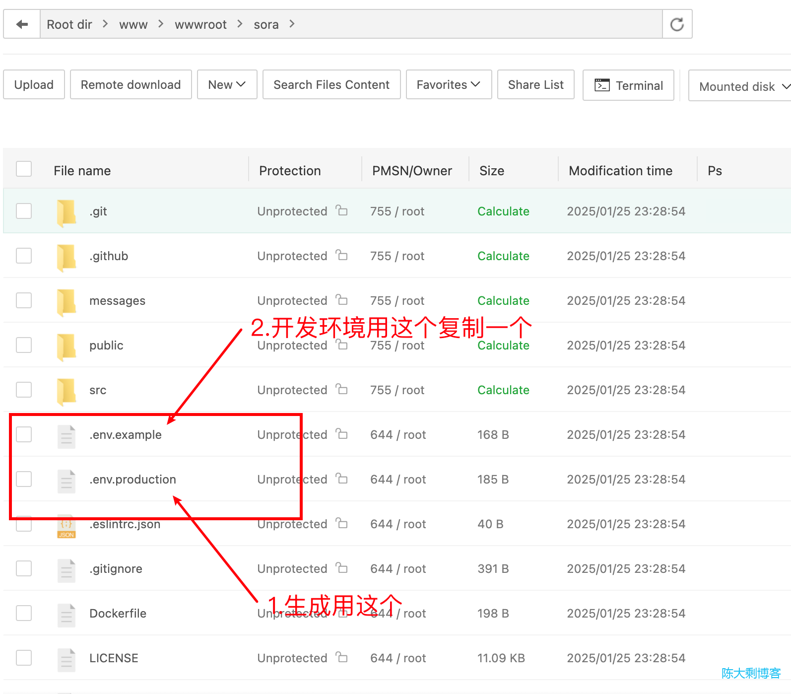Open the New dropdown menu

[227, 84]
